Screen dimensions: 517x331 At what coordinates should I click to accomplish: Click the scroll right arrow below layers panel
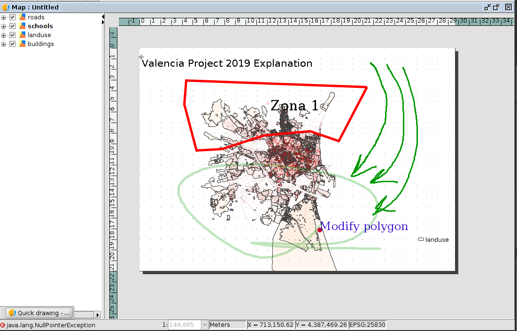(x=97, y=315)
